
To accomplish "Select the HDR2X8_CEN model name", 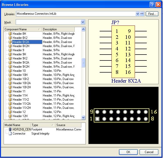I will (x=22, y=129).
